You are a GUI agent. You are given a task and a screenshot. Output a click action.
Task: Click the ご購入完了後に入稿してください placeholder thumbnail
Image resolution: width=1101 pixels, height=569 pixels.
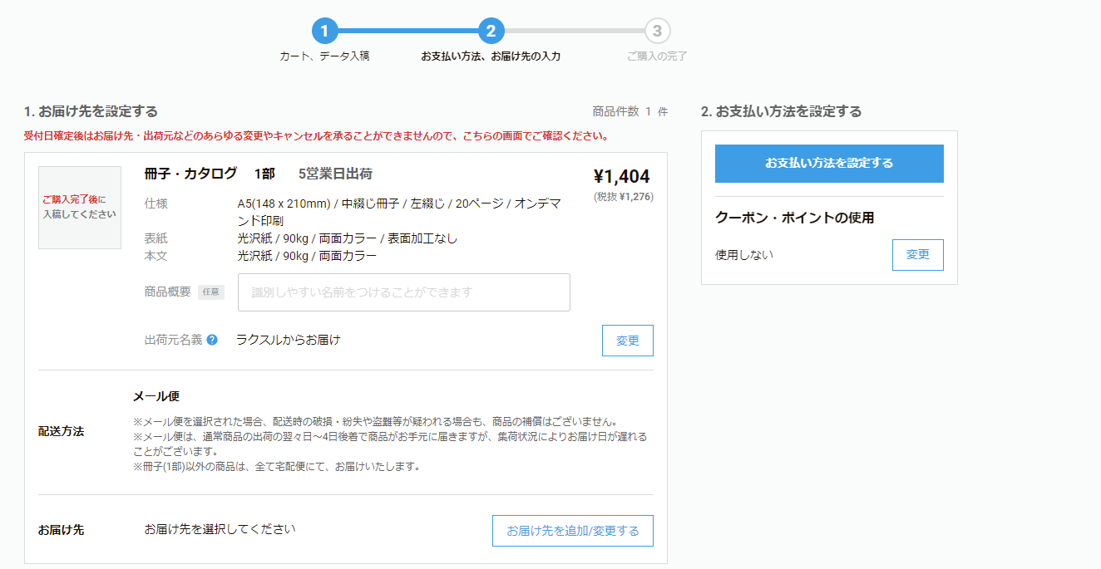click(79, 208)
